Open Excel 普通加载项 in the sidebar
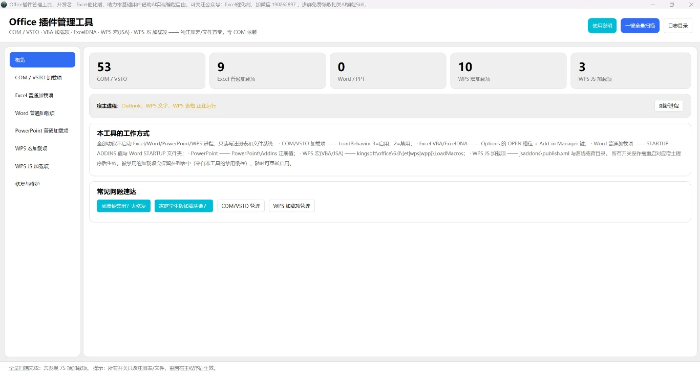This screenshot has width=700, height=374. 43,95
